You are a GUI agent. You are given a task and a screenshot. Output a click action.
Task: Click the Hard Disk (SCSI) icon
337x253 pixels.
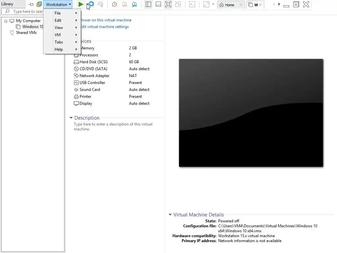click(x=76, y=62)
